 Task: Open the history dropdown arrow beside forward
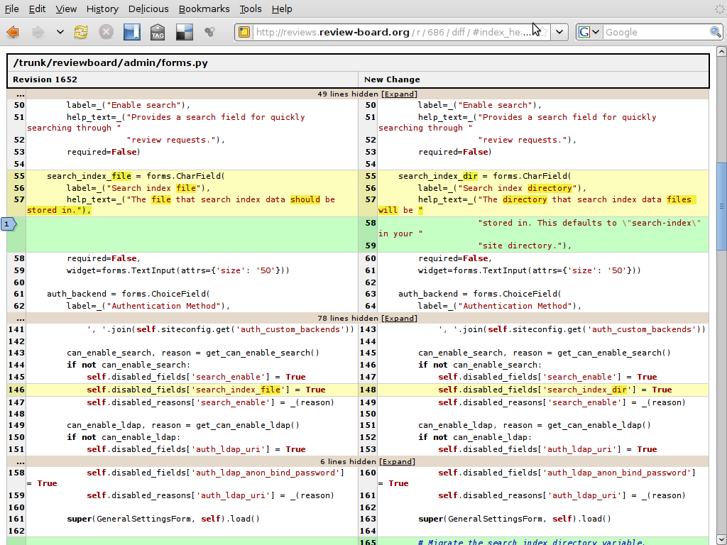pos(60,32)
